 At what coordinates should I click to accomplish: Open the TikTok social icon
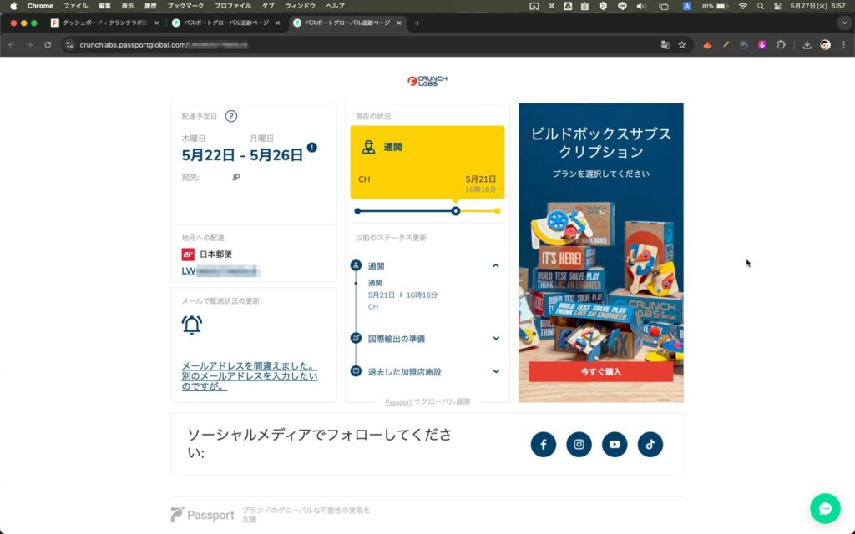pyautogui.click(x=650, y=445)
